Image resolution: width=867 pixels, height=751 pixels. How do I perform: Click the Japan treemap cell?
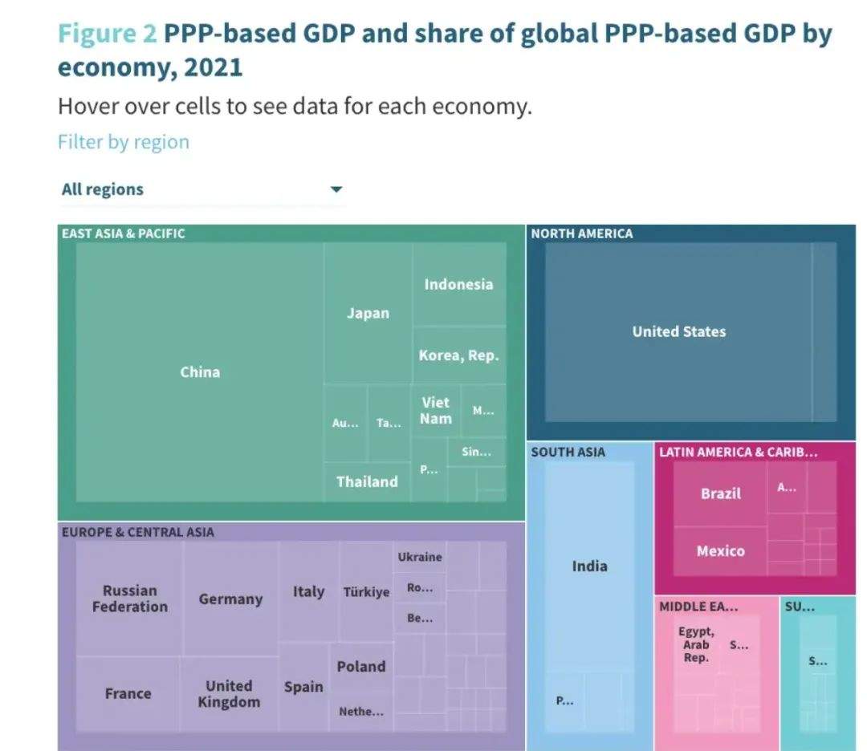(368, 314)
